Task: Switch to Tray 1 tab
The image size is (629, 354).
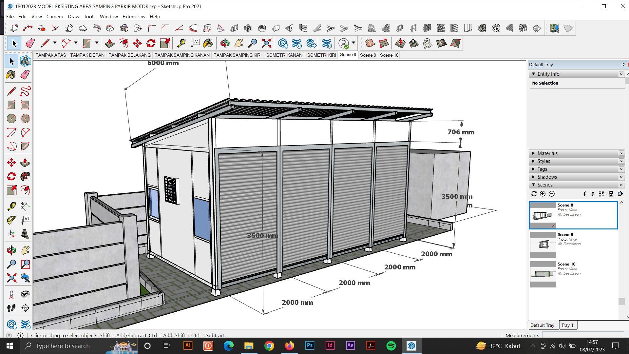Action: pyautogui.click(x=567, y=325)
